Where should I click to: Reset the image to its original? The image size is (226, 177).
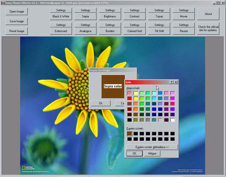pos(17,31)
